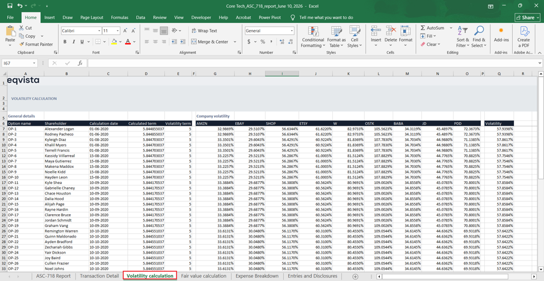Click the Paste clipboard icon
Image resolution: width=544 pixels, height=281 pixels.
[11, 31]
